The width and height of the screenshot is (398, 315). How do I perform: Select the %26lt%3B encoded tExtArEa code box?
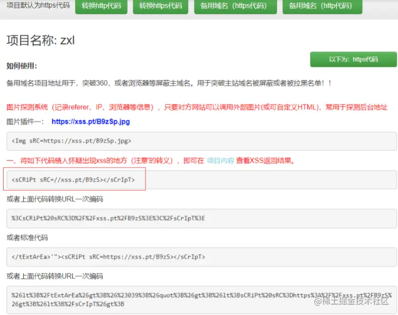pyautogui.click(x=202, y=300)
